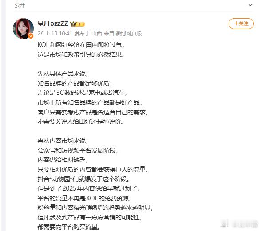
Task: Click the 发布于 山西 location text
Action: [x=88, y=34]
